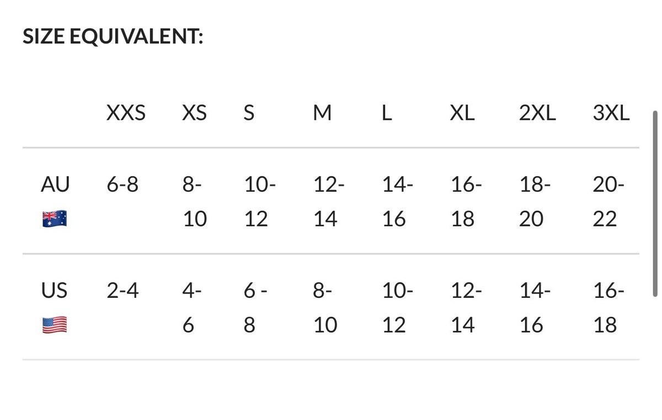Image resolution: width=662 pixels, height=420 pixels.
Task: Click the US row label
Action: [55, 291]
